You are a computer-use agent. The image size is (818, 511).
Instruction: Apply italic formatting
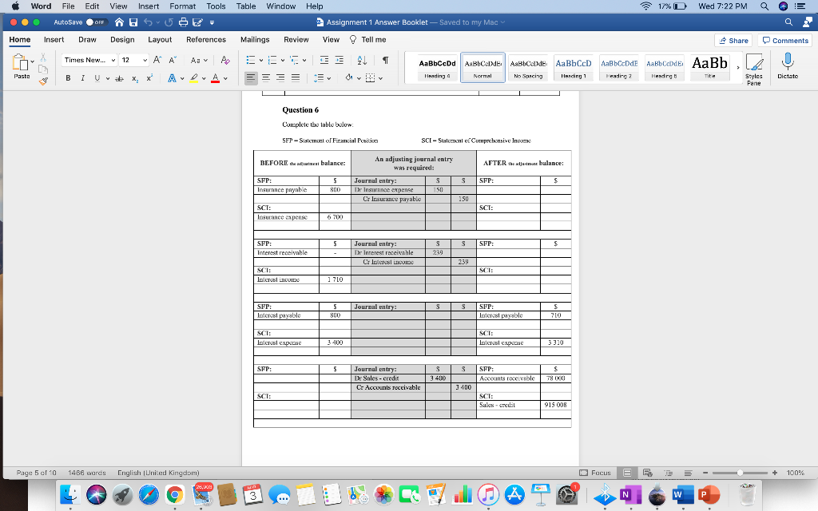coord(82,78)
